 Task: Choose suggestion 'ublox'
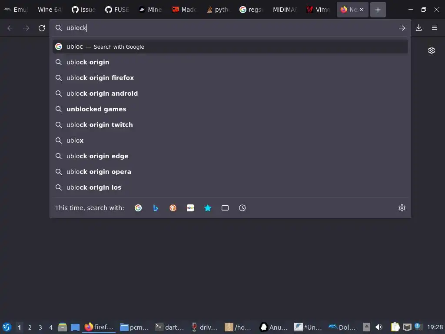tap(230, 140)
